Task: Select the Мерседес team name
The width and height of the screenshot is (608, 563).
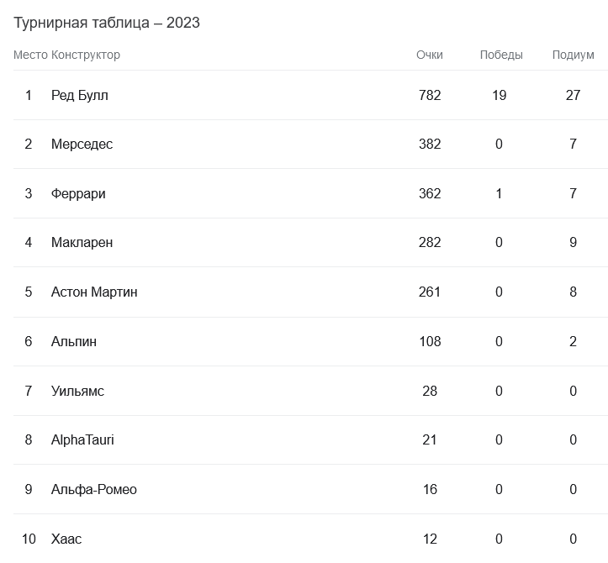Action: 82,145
